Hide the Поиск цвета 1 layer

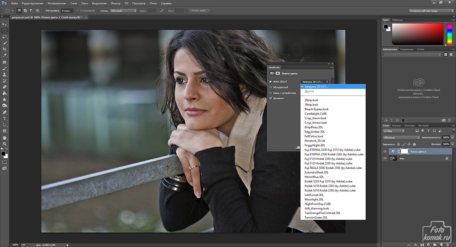(x=386, y=151)
